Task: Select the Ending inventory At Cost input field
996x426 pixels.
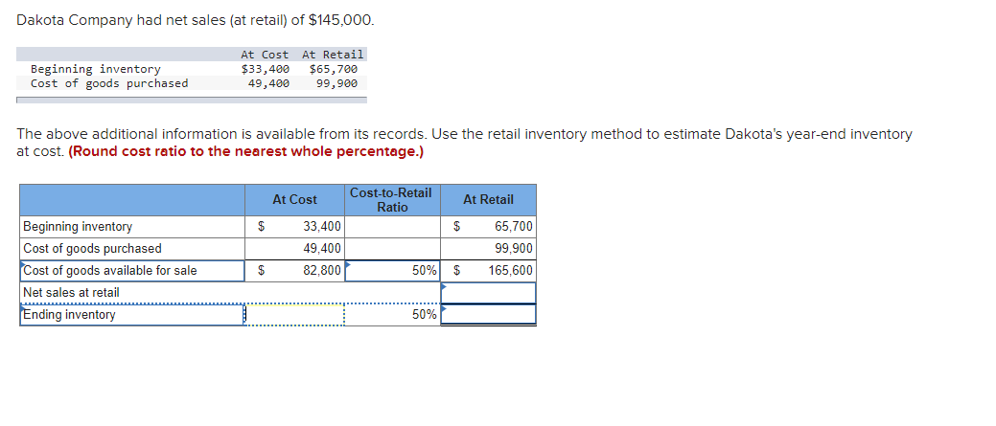Action: pyautogui.click(x=294, y=315)
